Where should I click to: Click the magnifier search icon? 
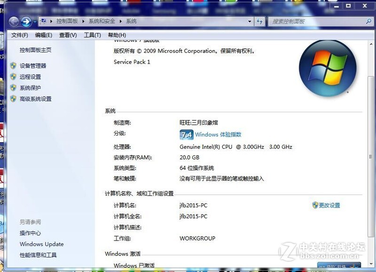(368, 22)
